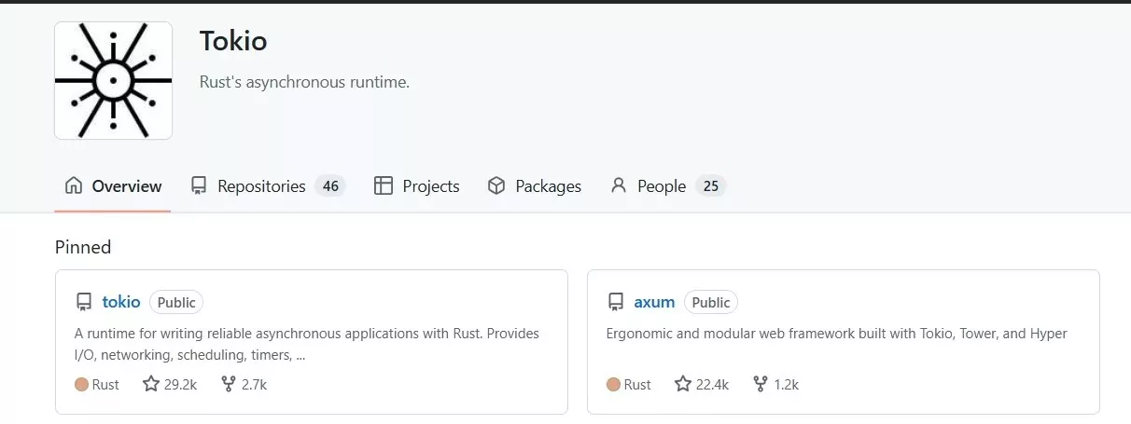Click the 46 repositories count badge
This screenshot has height=424, width=1131.
[x=330, y=186]
